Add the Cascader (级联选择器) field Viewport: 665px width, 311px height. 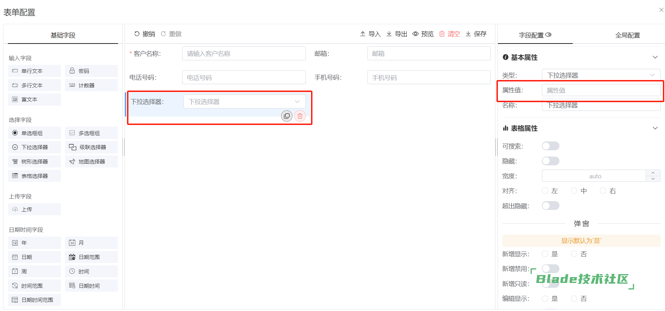(x=91, y=147)
